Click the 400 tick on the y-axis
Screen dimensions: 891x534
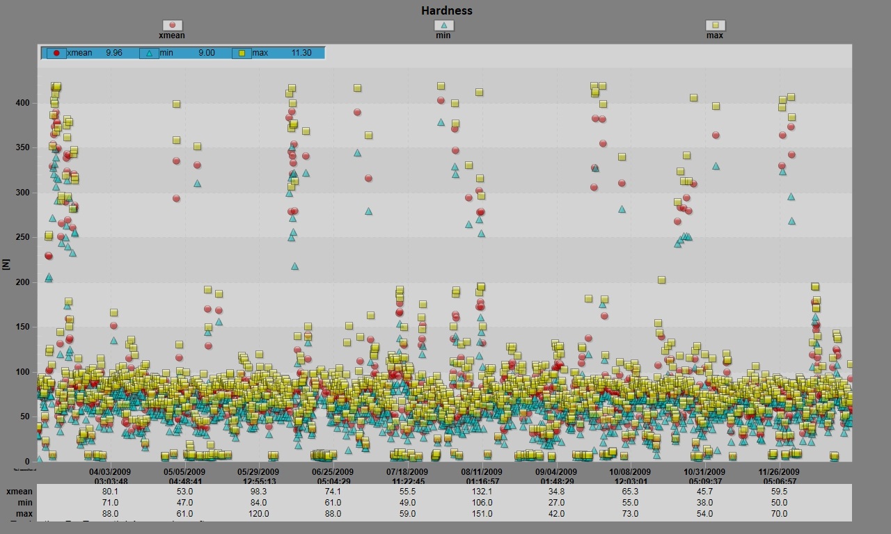[23, 103]
